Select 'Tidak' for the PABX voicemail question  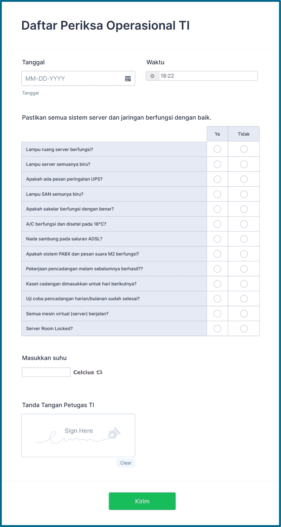pos(244,254)
